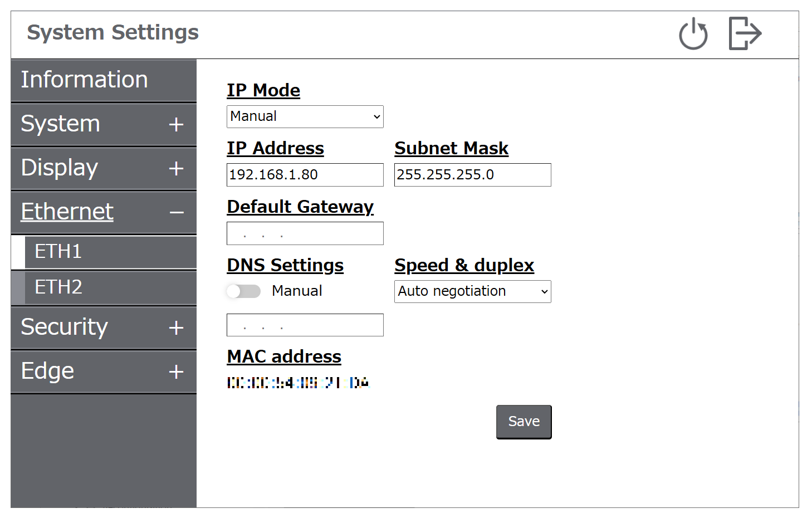Open the IP Mode dropdown
This screenshot has height=518, width=812.
coord(305,116)
